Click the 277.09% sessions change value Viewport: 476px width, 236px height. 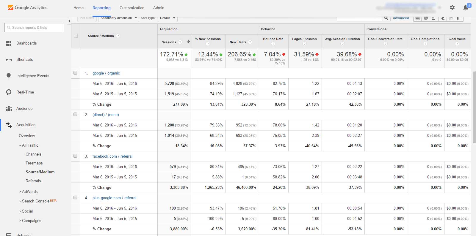181,104
